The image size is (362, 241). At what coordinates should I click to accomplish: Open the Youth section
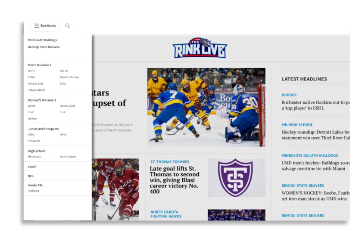(32, 167)
